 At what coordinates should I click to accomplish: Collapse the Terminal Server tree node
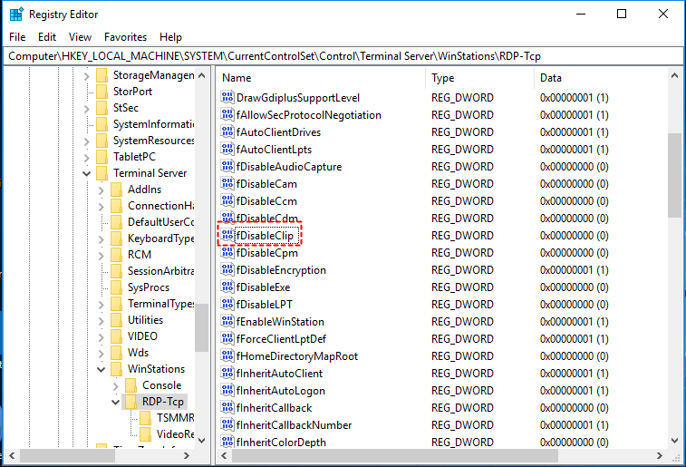87,174
